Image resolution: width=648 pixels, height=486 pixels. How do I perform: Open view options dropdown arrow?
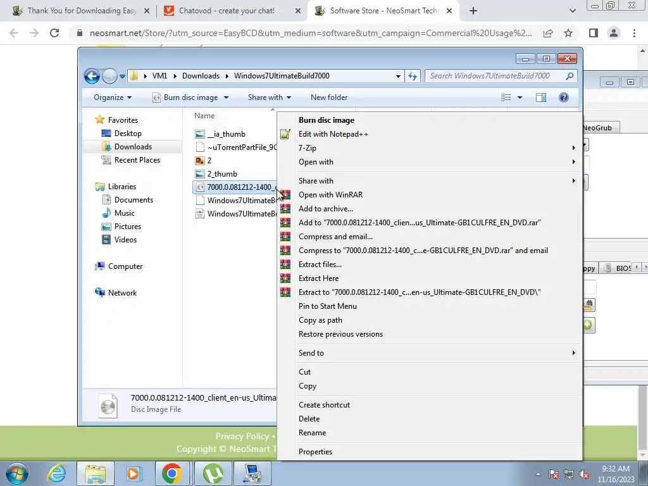tap(520, 97)
